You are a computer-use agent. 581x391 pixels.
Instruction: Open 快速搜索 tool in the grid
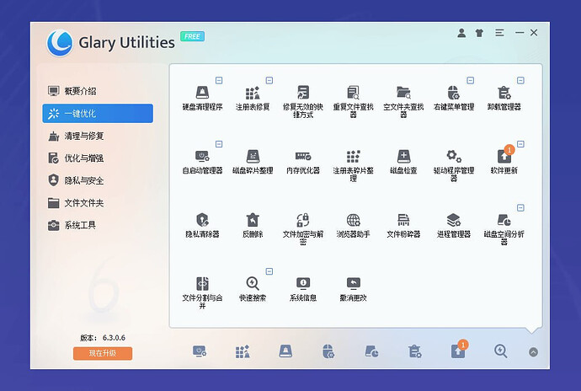[253, 289]
